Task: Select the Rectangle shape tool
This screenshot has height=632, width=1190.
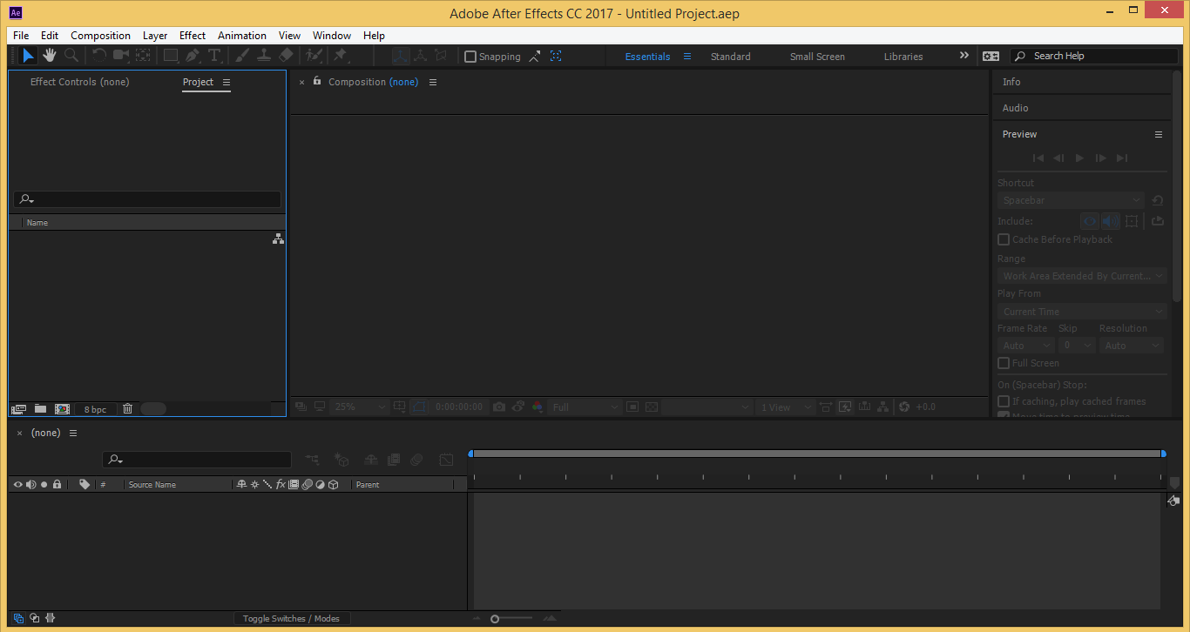Action: 171,56
